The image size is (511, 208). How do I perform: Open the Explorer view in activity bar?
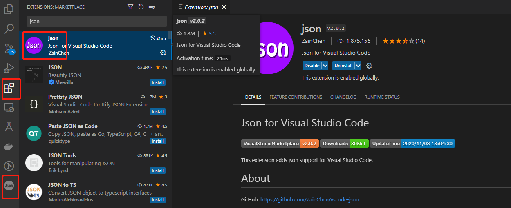click(9, 9)
